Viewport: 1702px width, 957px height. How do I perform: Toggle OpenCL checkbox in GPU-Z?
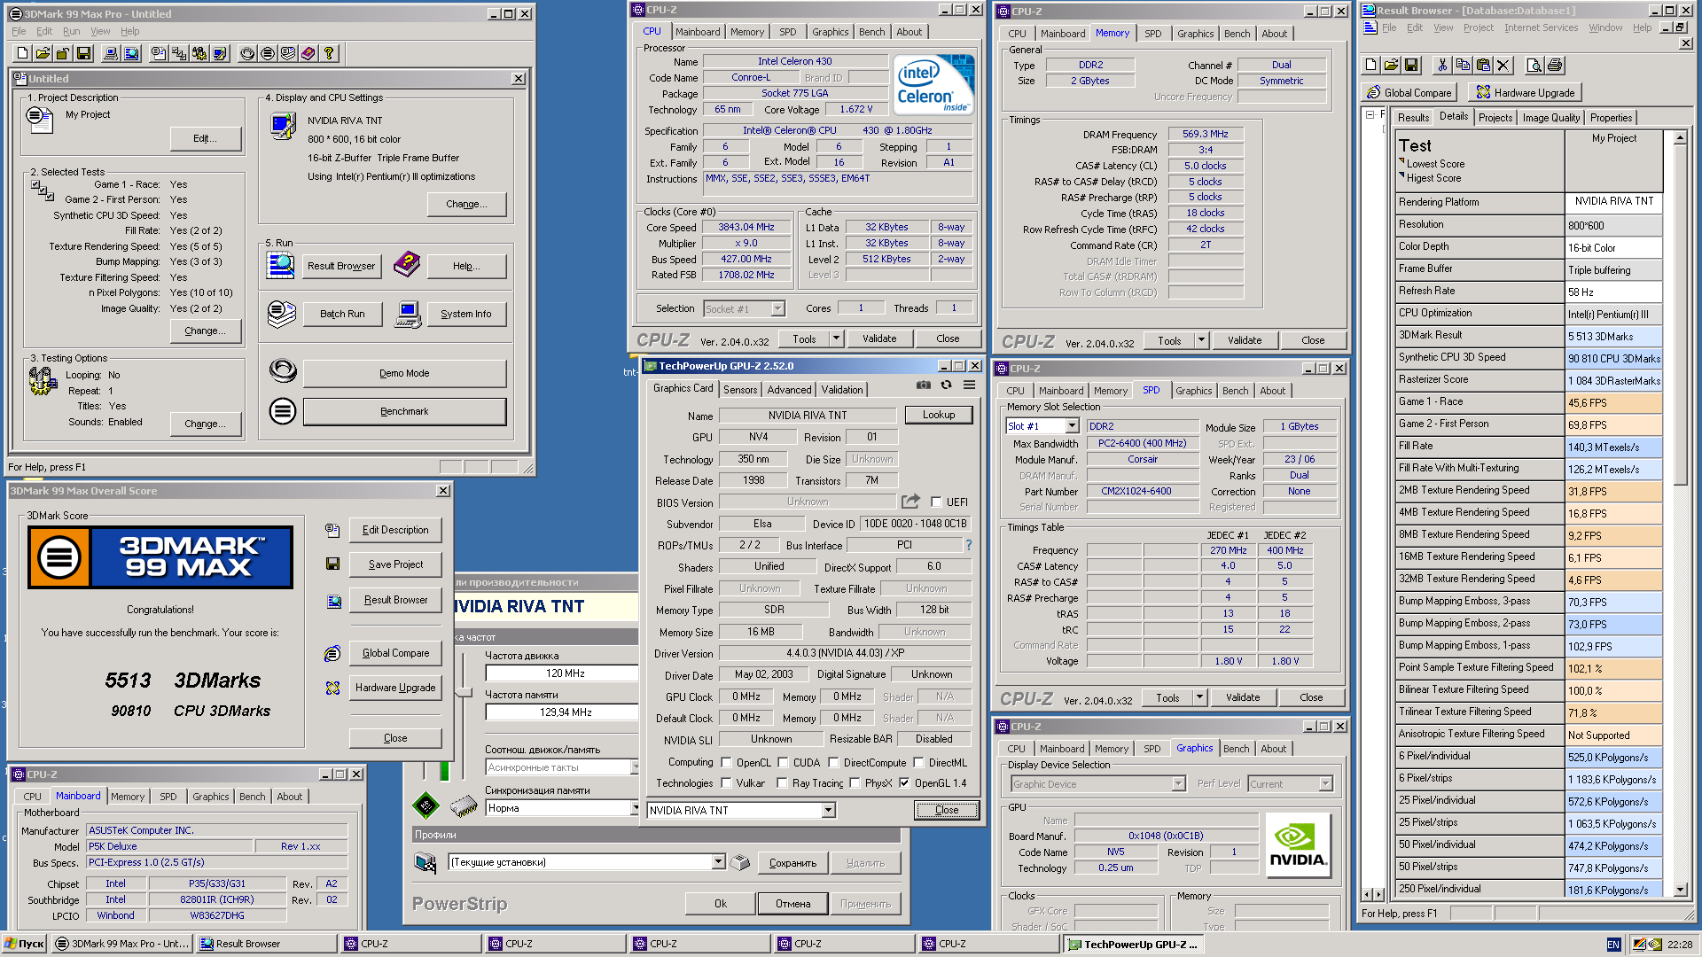point(727,763)
